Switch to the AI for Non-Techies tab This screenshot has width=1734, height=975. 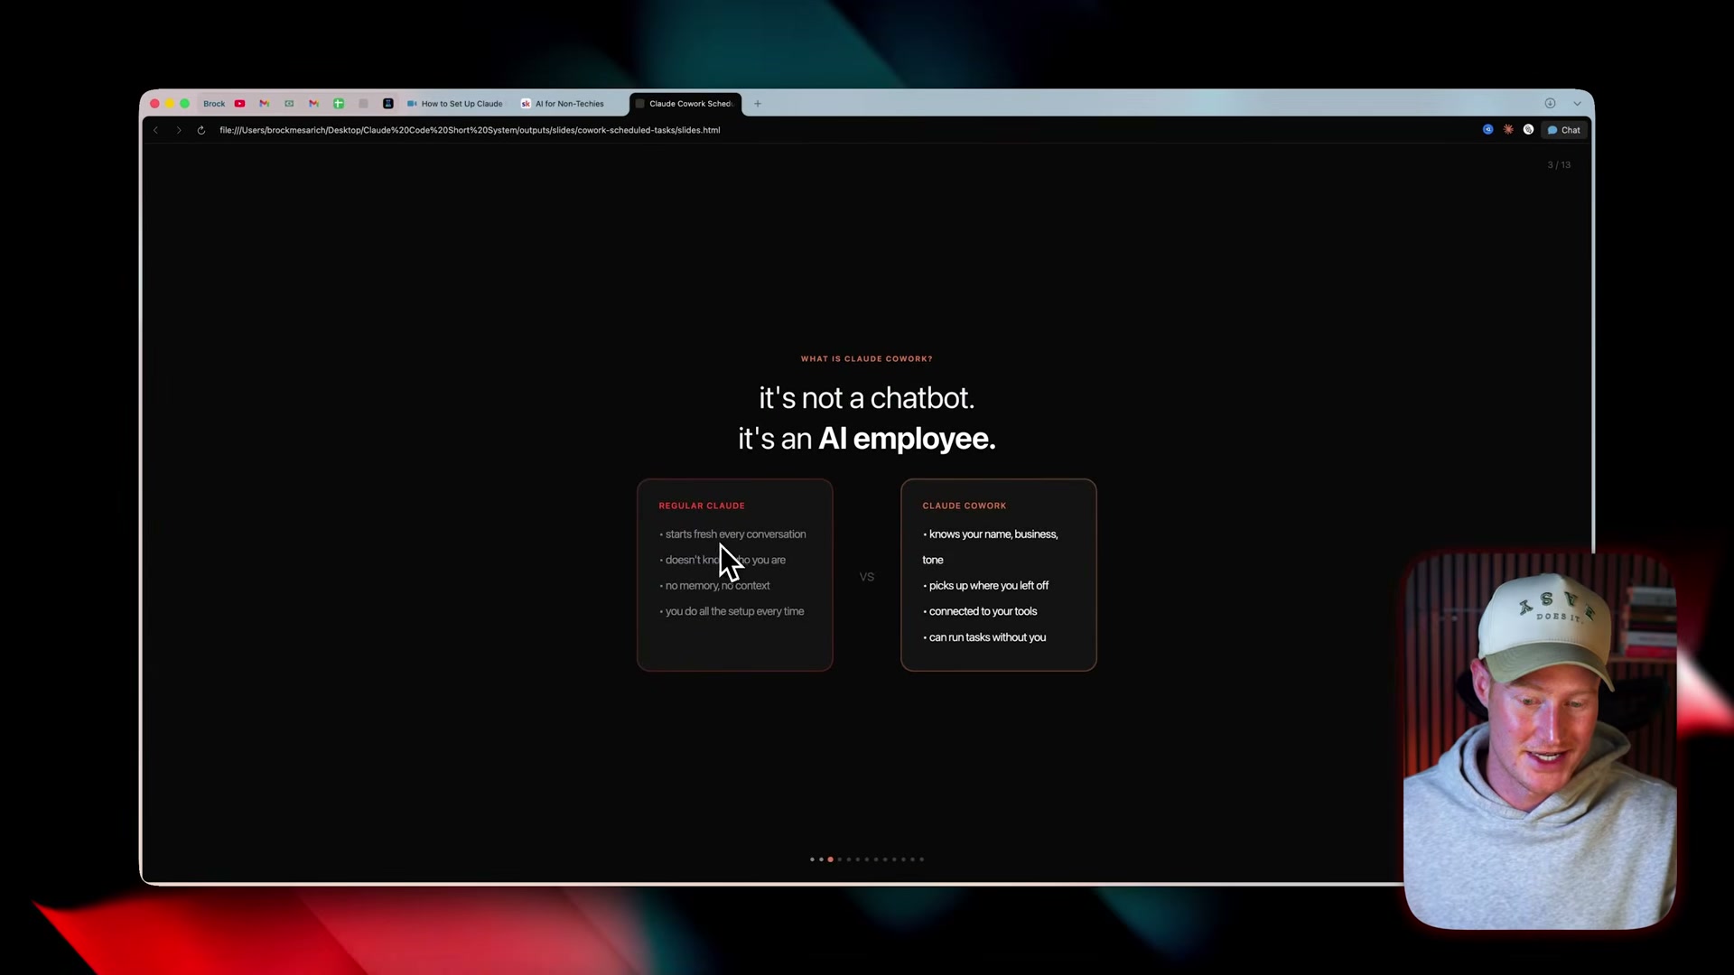coord(563,104)
